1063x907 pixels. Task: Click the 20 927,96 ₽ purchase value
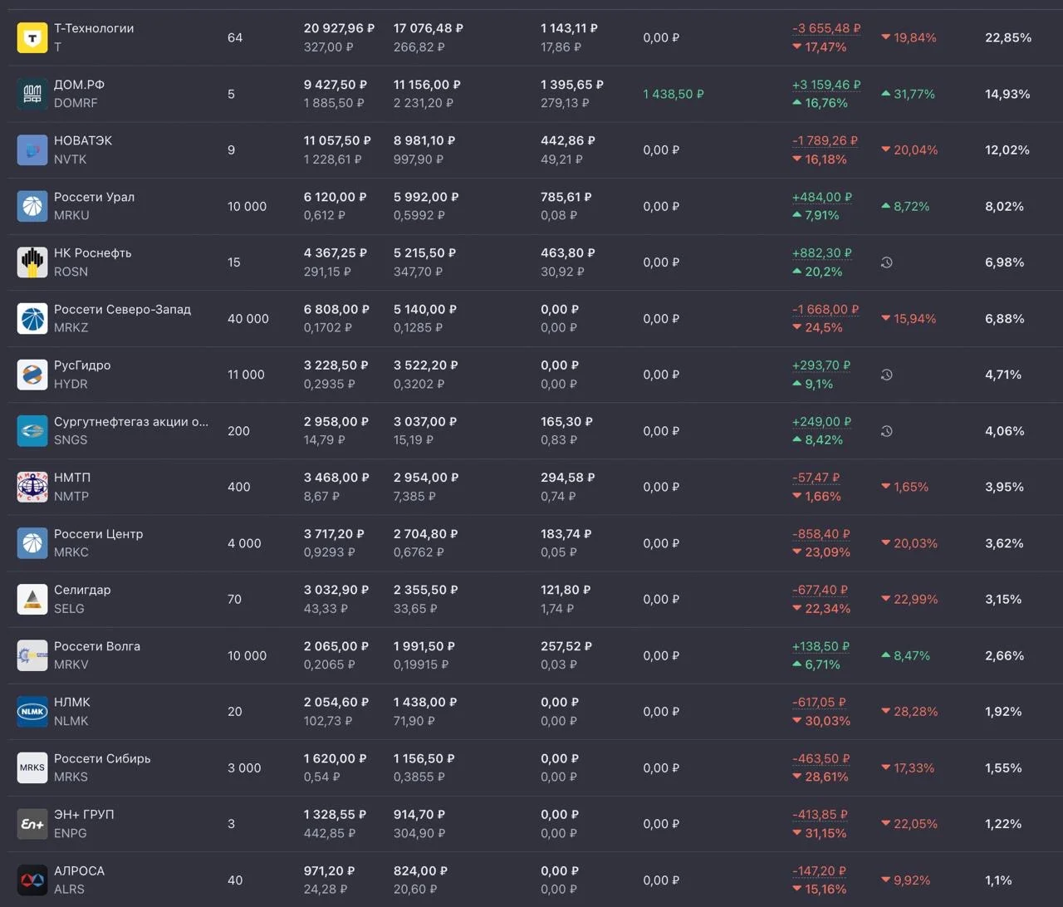pos(339,28)
